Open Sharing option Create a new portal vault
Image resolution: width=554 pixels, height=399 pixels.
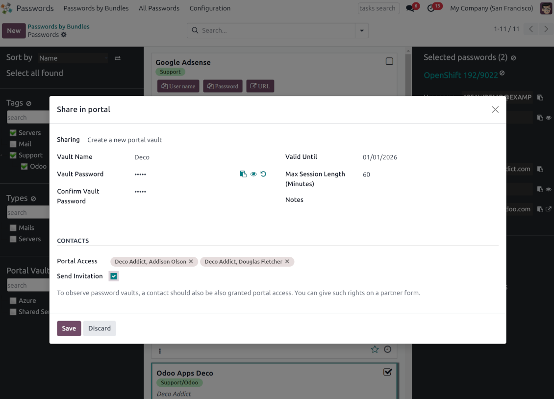(x=125, y=140)
